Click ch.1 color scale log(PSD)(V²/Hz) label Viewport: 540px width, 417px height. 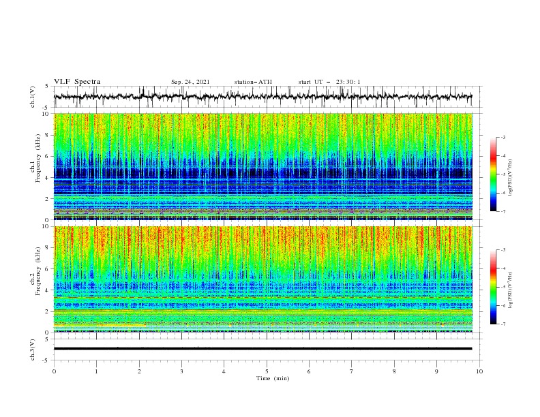pyautogui.click(x=510, y=178)
